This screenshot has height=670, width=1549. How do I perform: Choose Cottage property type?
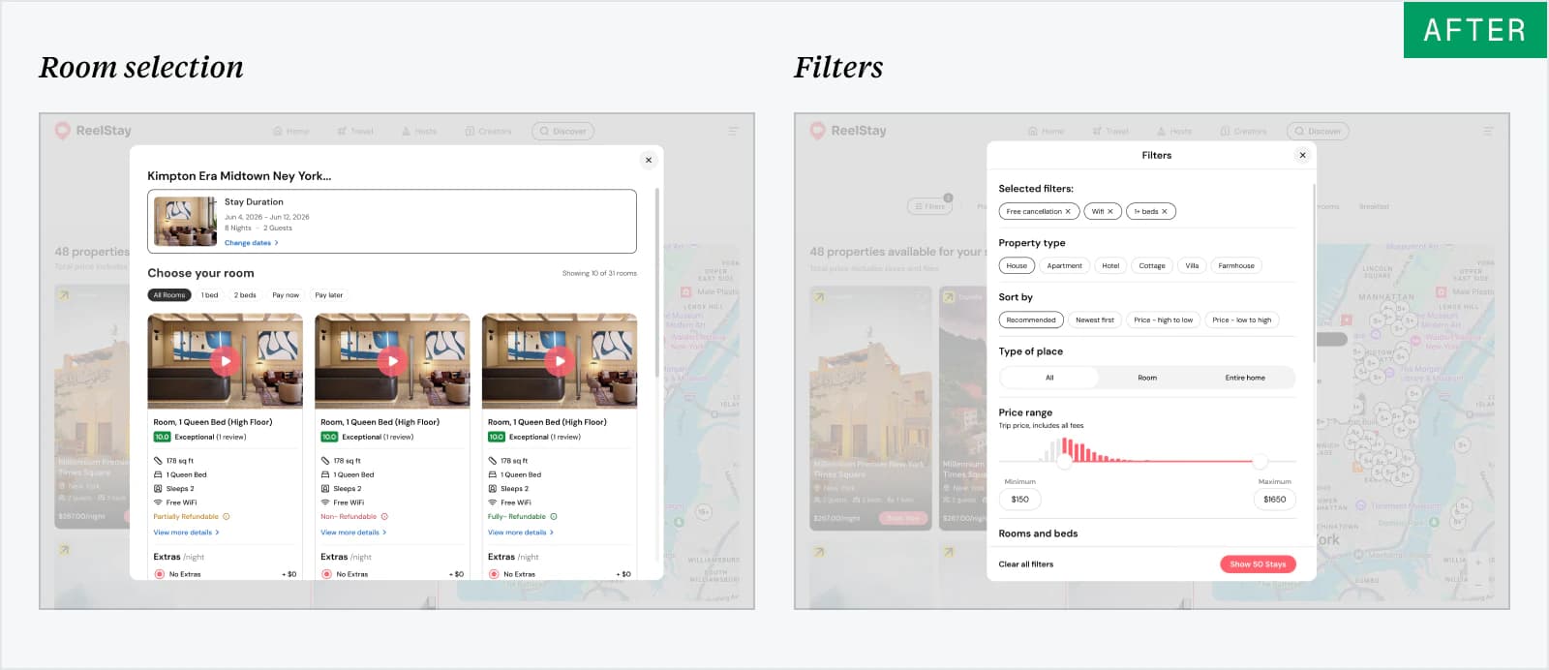[1152, 265]
